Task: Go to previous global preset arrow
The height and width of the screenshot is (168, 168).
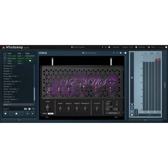Action: pyautogui.click(x=102, y=47)
